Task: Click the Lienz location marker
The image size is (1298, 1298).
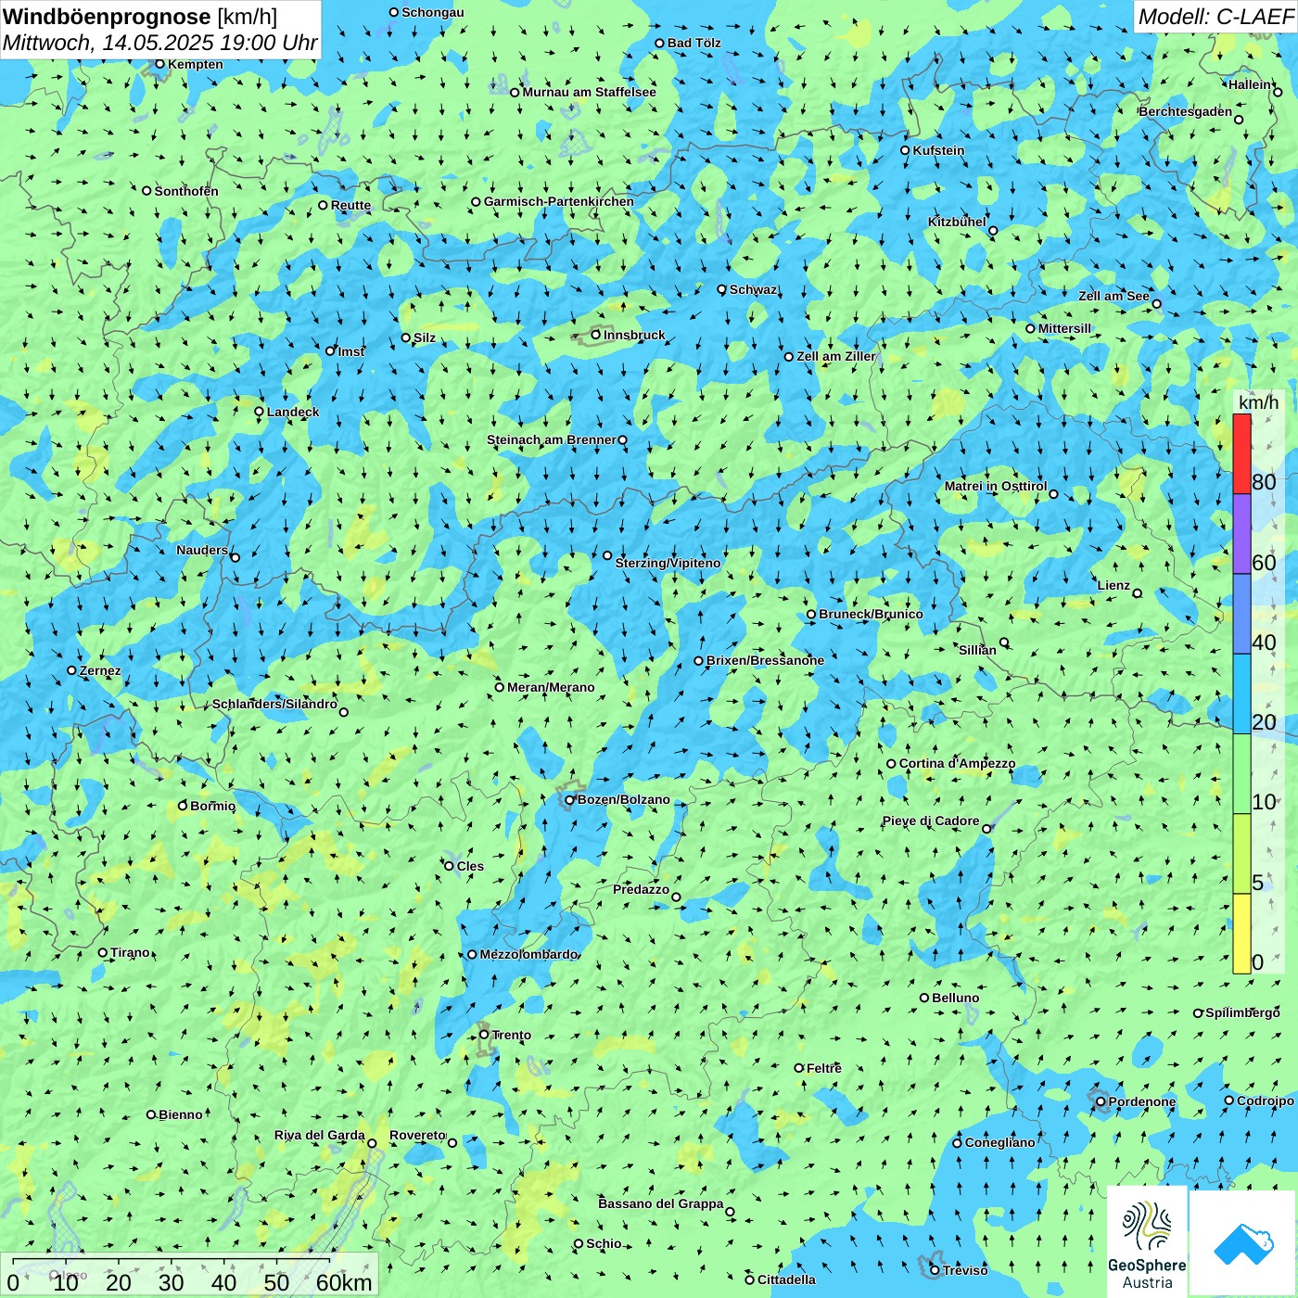Action: (x=1138, y=593)
